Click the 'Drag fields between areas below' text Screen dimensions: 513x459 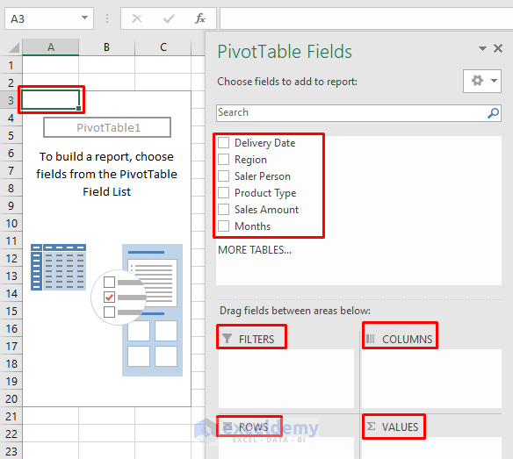pos(295,311)
